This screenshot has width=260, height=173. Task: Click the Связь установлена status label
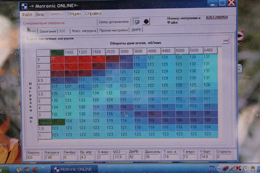(114, 22)
